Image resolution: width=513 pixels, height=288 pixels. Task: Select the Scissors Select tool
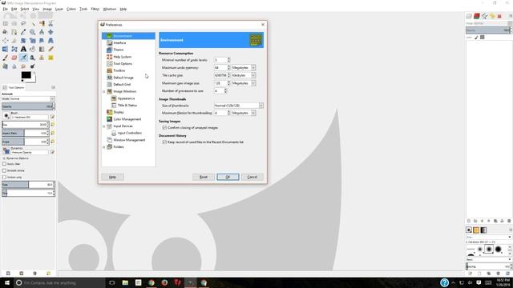tap(50, 23)
